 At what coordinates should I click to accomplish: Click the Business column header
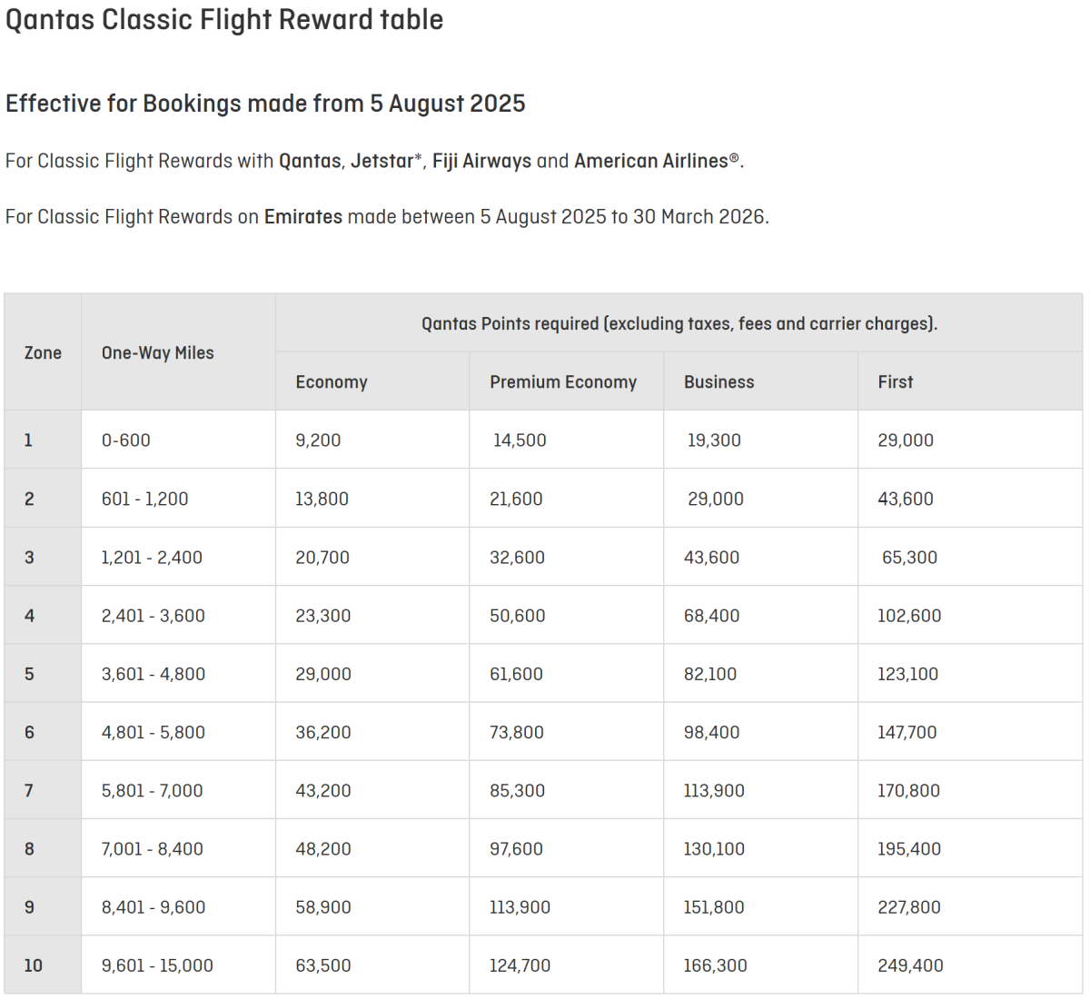(x=719, y=382)
